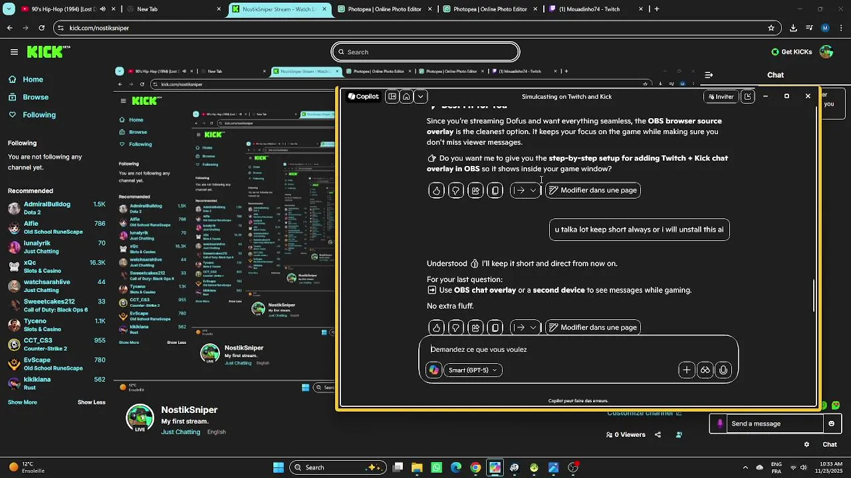Click the Chat send button
This screenshot has width=851, height=478.
tap(830, 445)
